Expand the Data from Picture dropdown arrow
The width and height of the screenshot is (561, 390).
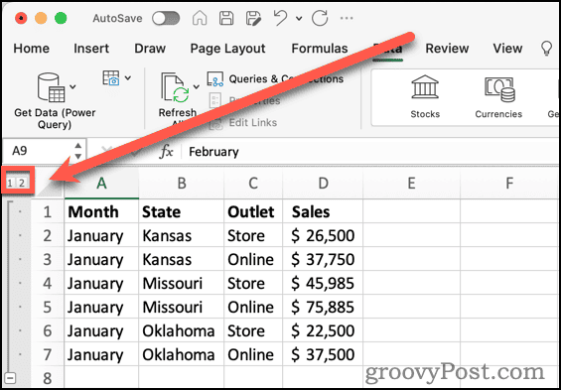pyautogui.click(x=128, y=78)
